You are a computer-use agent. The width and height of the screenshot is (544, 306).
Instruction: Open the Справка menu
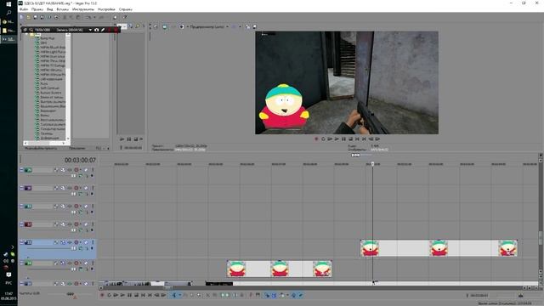coord(125,9)
